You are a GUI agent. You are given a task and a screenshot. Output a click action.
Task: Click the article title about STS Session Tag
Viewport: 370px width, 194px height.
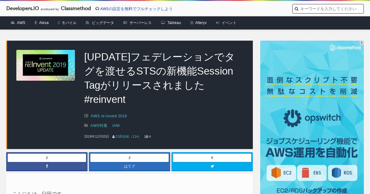159,78
